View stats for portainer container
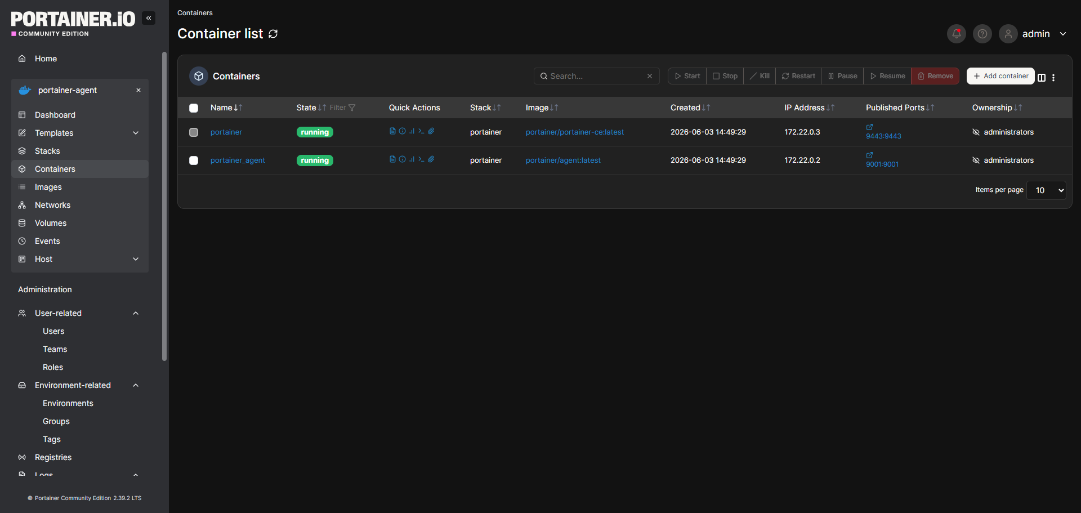1081x513 pixels. click(412, 131)
